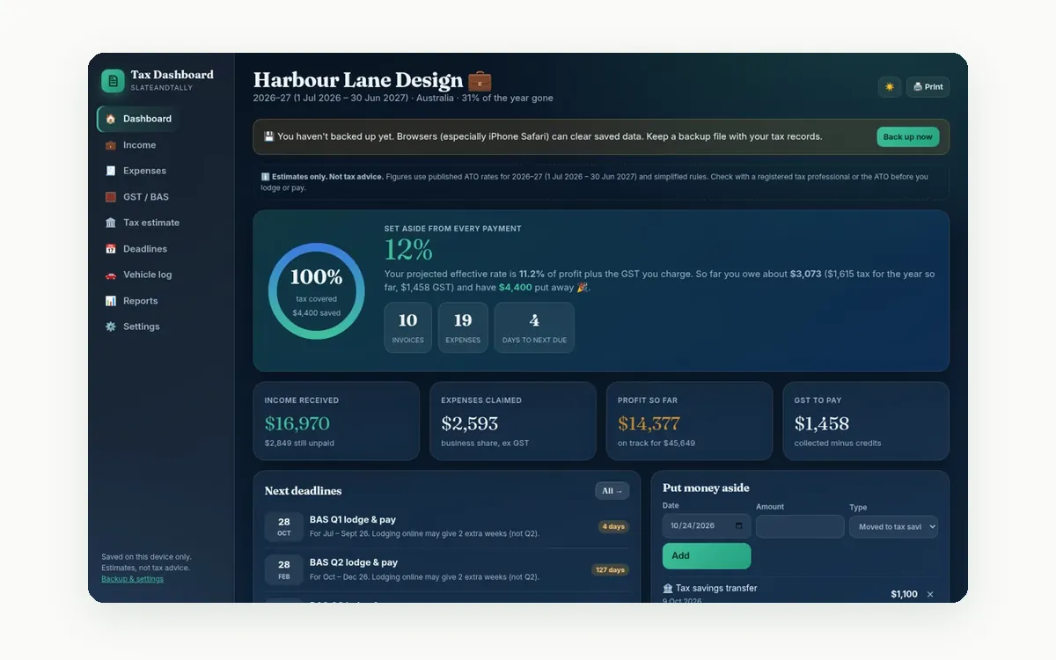Click the Estimates only disclaimer notice
This screenshot has height=660, width=1056.
coord(601,182)
